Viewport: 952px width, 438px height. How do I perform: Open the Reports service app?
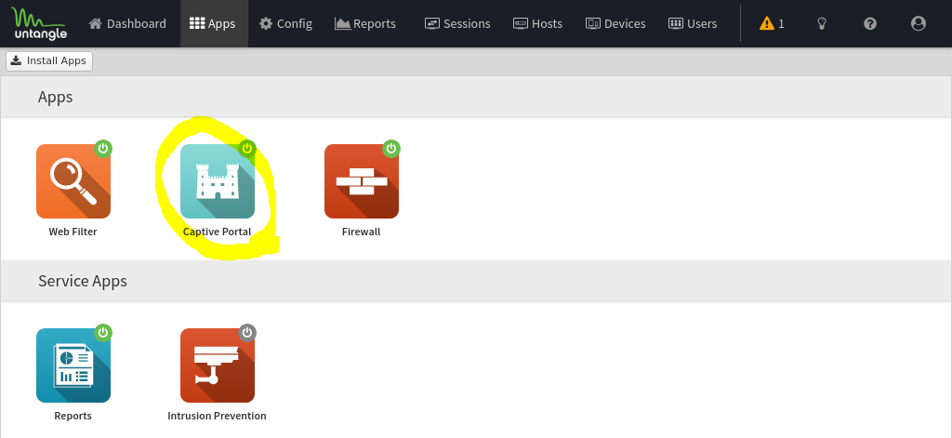[x=73, y=365]
